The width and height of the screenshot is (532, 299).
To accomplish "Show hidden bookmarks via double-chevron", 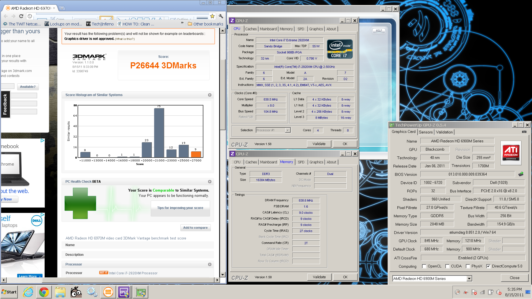I will tap(182, 23).
